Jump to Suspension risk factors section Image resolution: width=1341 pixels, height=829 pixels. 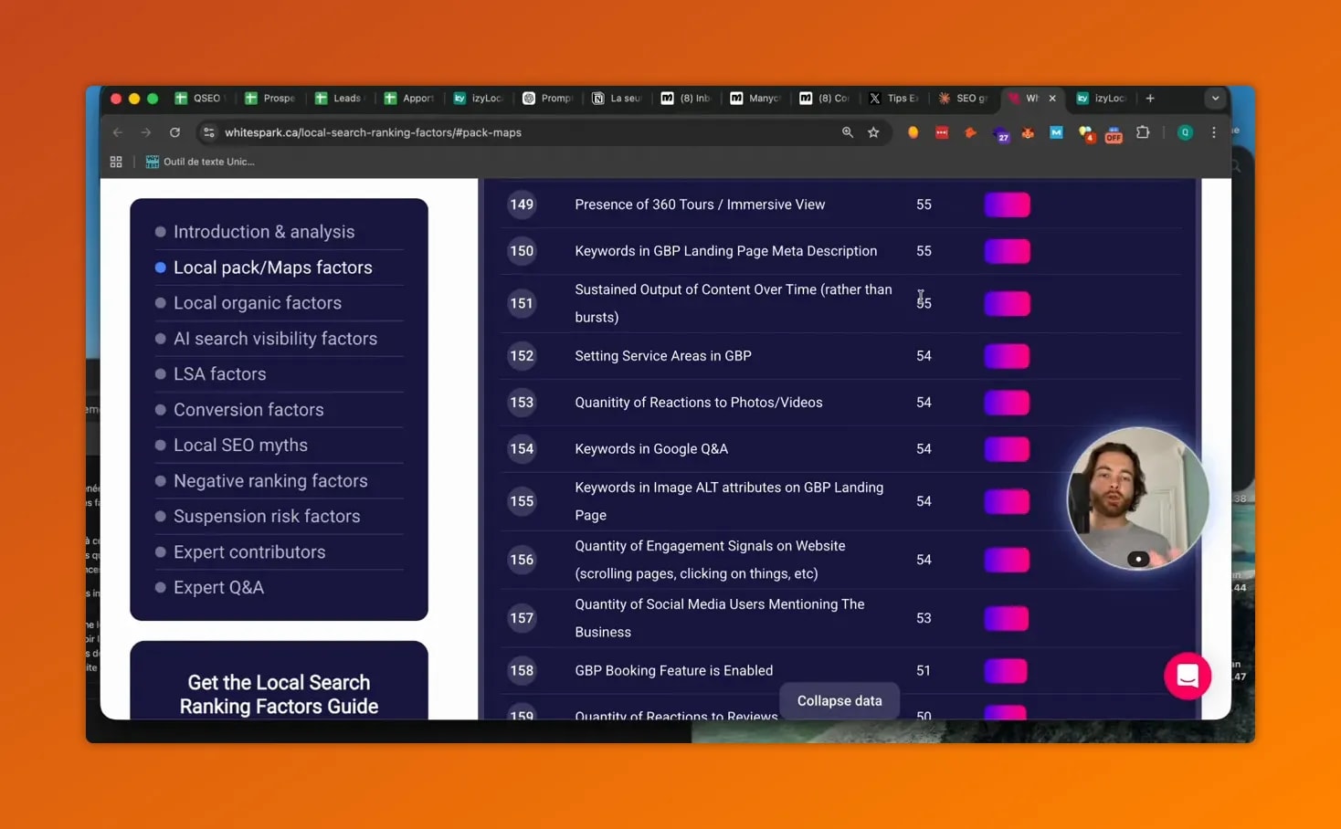point(267,517)
